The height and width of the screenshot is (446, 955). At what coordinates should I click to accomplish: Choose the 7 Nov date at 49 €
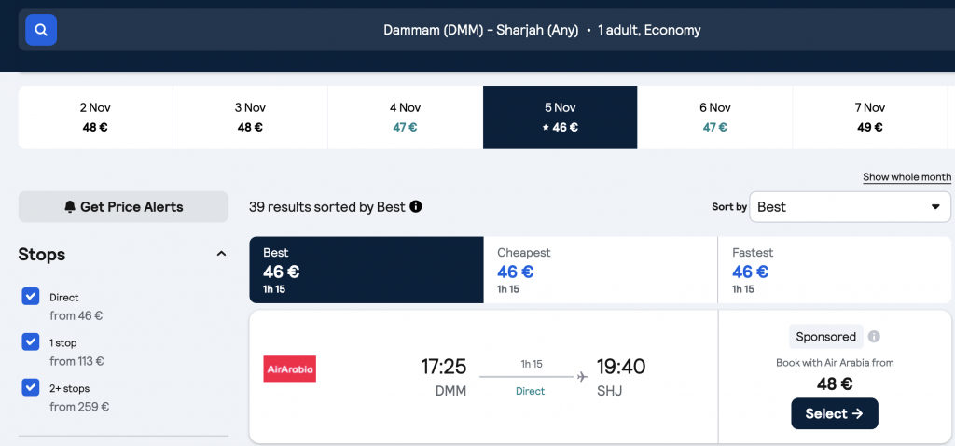click(x=870, y=118)
